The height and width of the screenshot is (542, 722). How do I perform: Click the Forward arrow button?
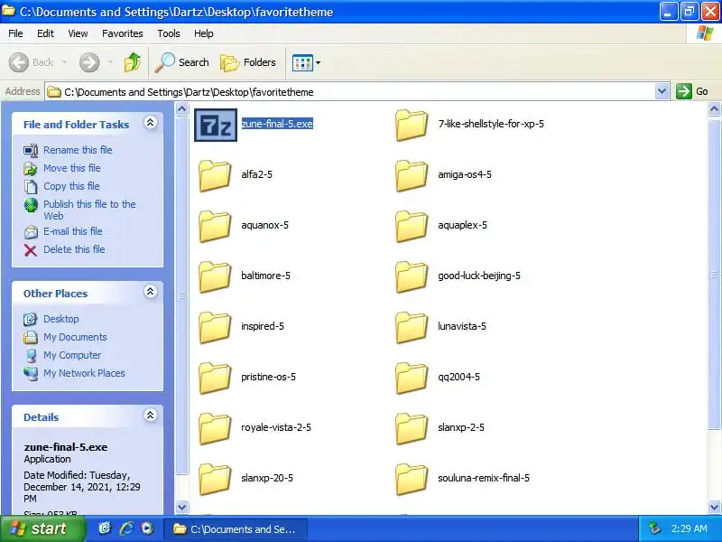click(89, 62)
